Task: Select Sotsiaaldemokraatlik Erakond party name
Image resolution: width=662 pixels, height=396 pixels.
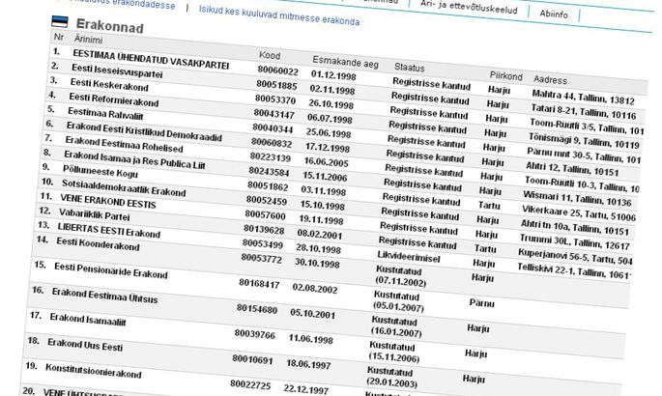Action: pos(124,187)
